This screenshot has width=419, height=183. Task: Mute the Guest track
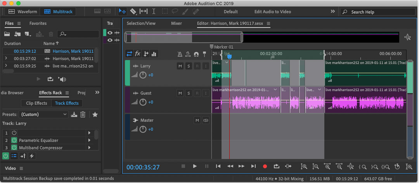[180, 93]
